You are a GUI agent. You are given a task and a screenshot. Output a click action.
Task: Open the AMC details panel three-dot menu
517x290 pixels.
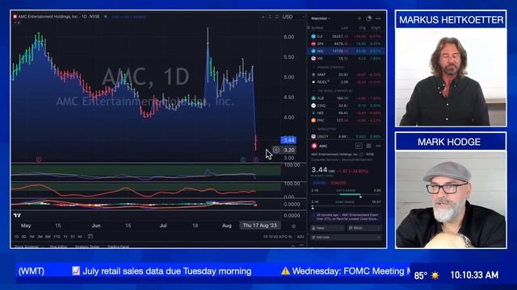click(378, 146)
